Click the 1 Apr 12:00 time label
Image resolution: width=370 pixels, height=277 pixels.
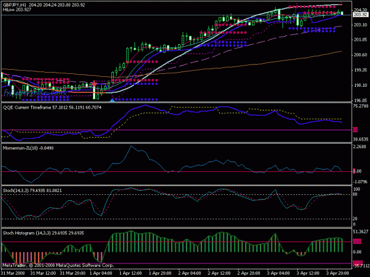tap(130, 273)
